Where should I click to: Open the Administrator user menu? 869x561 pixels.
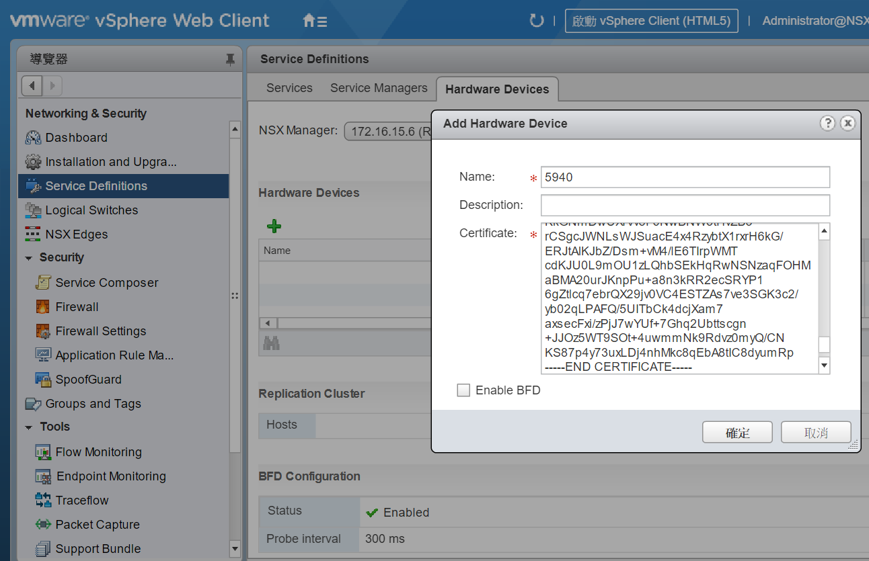click(815, 21)
